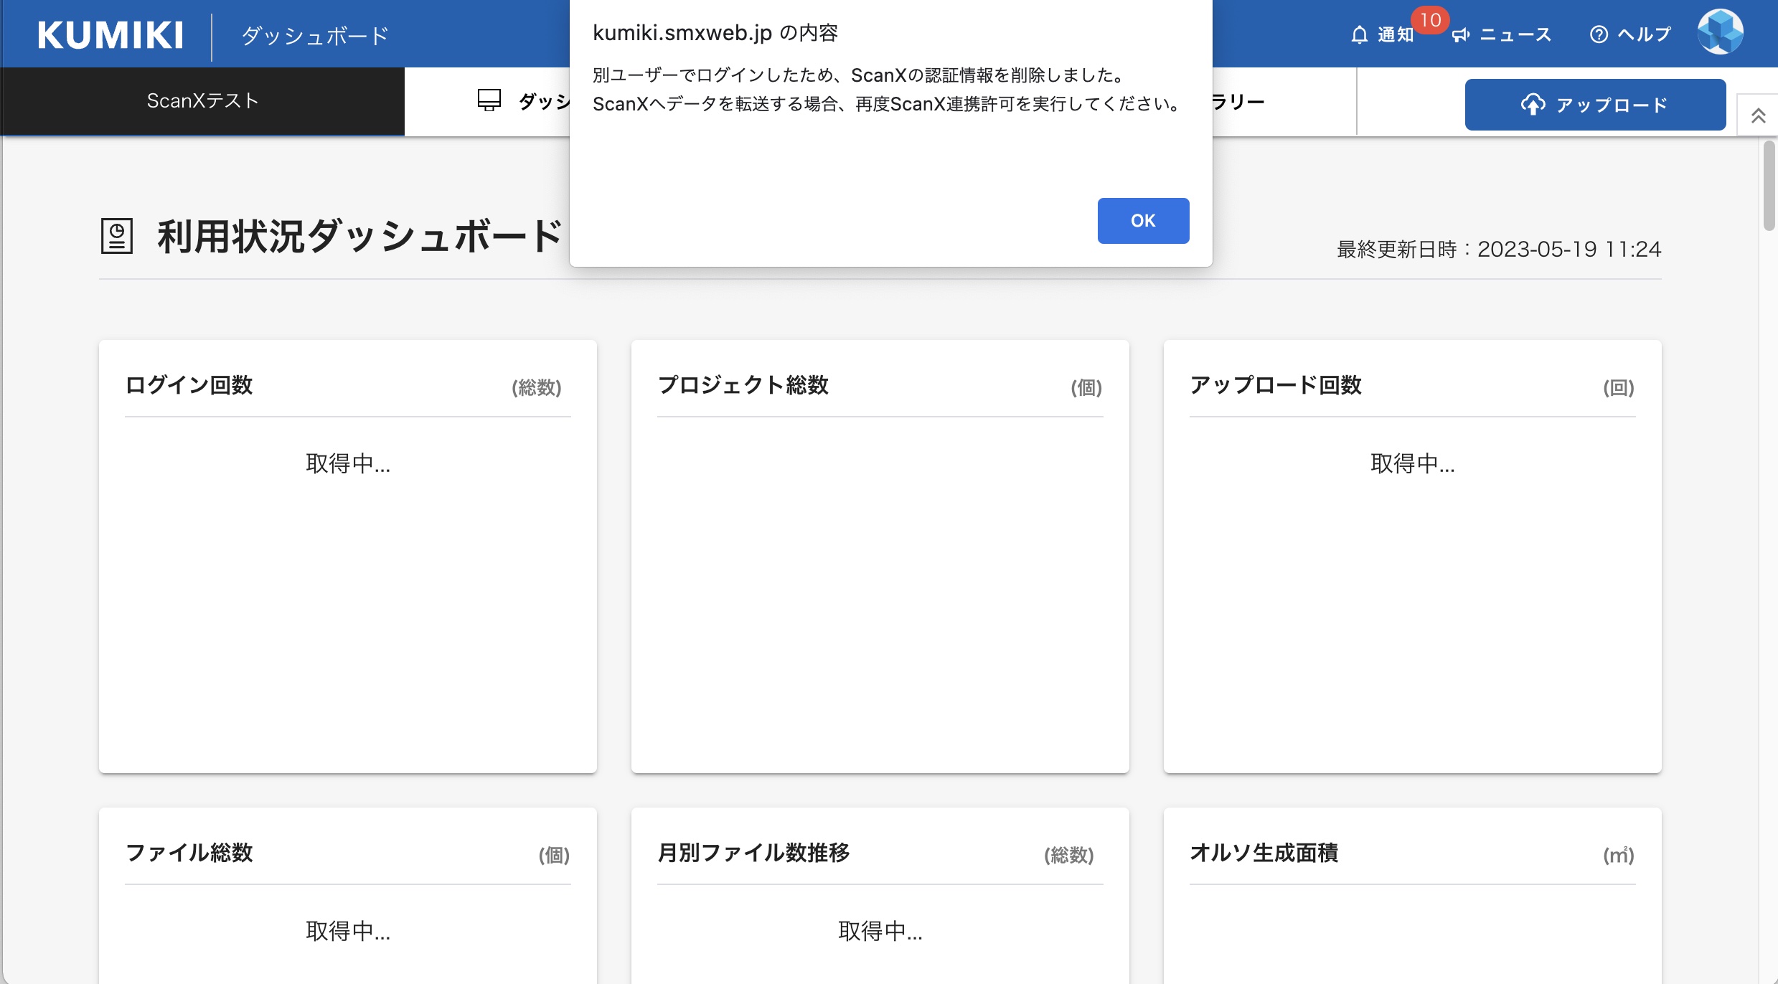Collapse the header using double chevron
Screen dimensions: 1778x984
point(1758,115)
